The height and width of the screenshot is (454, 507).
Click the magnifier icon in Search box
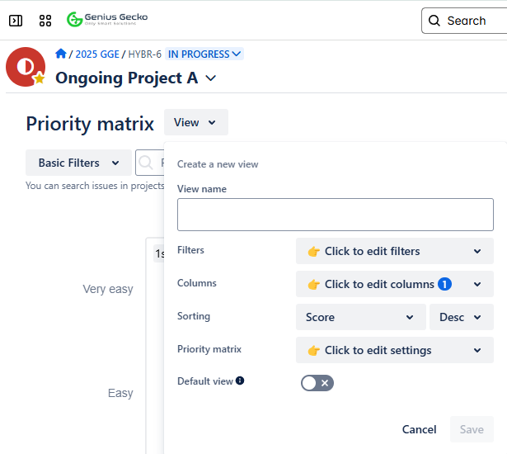434,21
